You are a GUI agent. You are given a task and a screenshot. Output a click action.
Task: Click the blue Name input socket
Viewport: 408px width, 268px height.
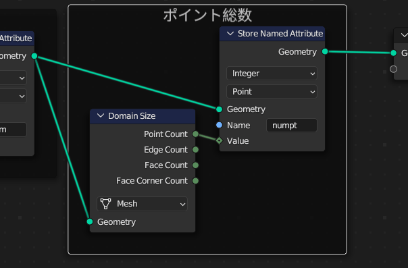coord(220,126)
